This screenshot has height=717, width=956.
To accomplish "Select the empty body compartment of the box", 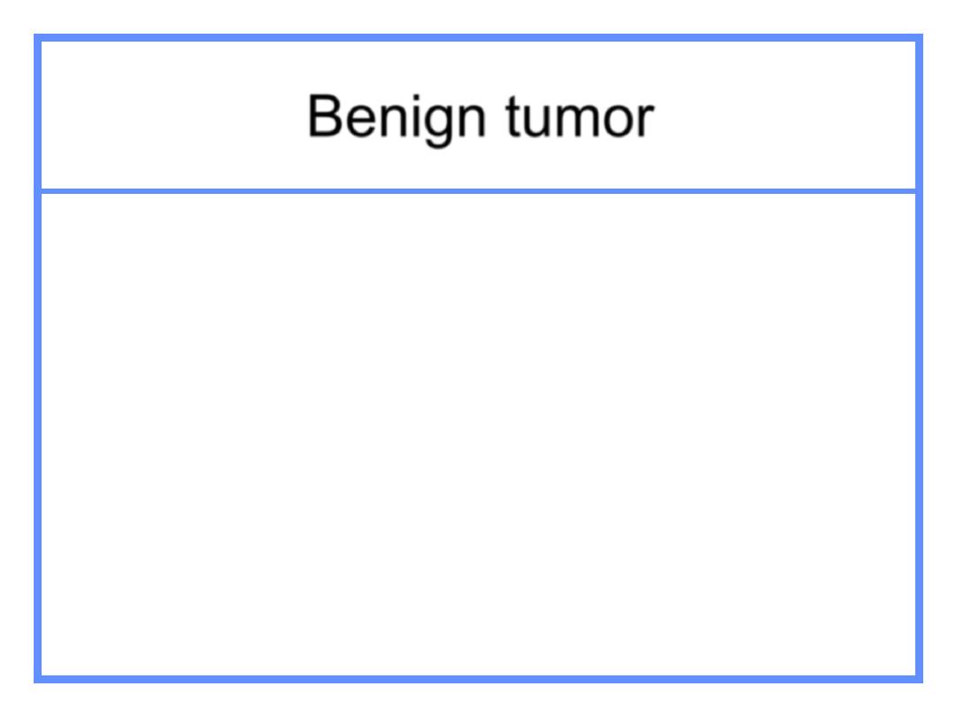I will coord(479,435).
